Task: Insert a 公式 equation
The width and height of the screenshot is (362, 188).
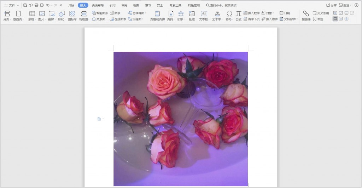Action: point(239,16)
